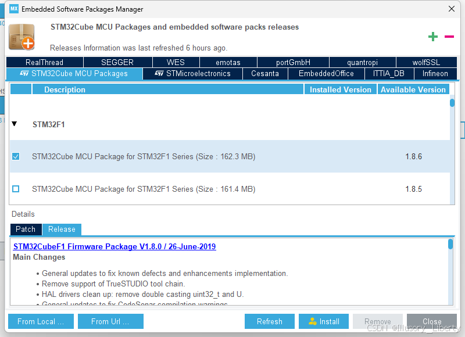This screenshot has width=465, height=337.
Task: Click the MX logo in title bar
Action: click(x=14, y=9)
